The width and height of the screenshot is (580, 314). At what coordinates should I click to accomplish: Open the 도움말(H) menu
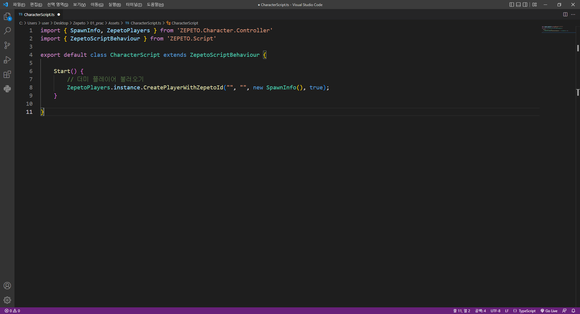click(x=155, y=5)
